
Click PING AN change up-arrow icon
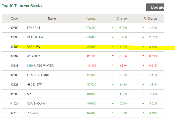click(x=113, y=113)
